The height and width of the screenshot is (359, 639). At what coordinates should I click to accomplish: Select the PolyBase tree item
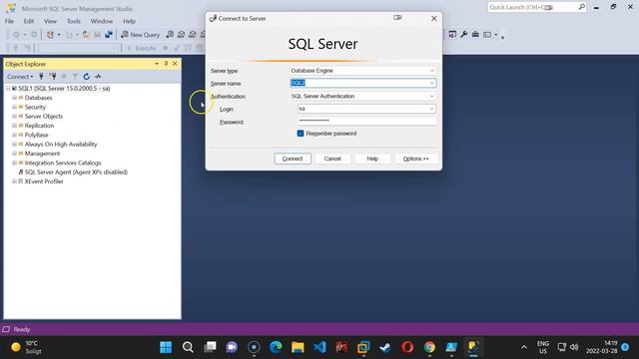point(36,135)
